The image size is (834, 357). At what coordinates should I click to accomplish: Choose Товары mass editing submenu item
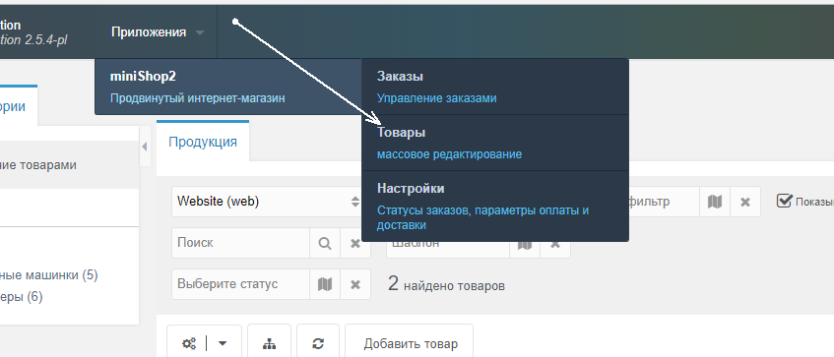coord(495,143)
